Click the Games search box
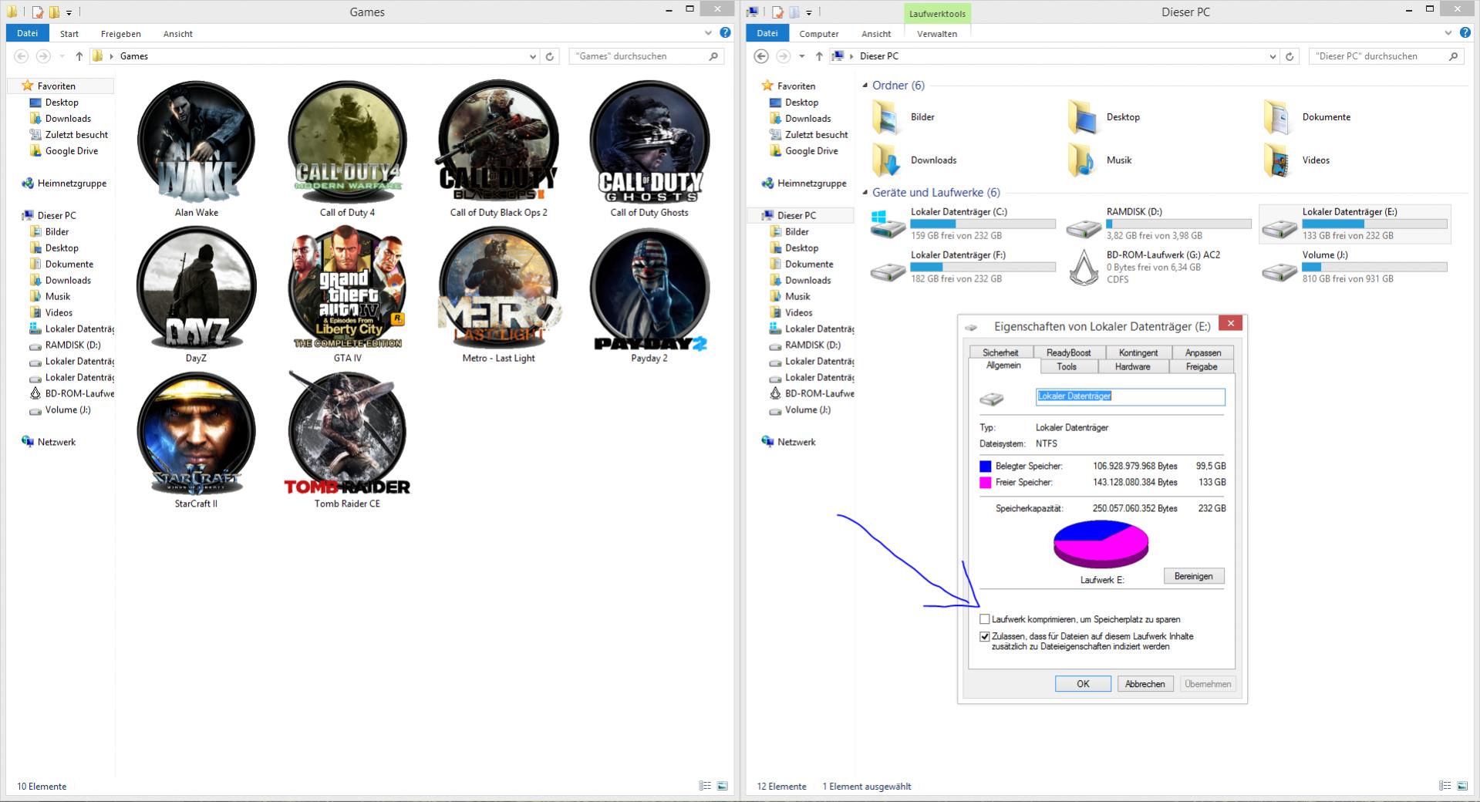The height and width of the screenshot is (802, 1480). pyautogui.click(x=646, y=56)
